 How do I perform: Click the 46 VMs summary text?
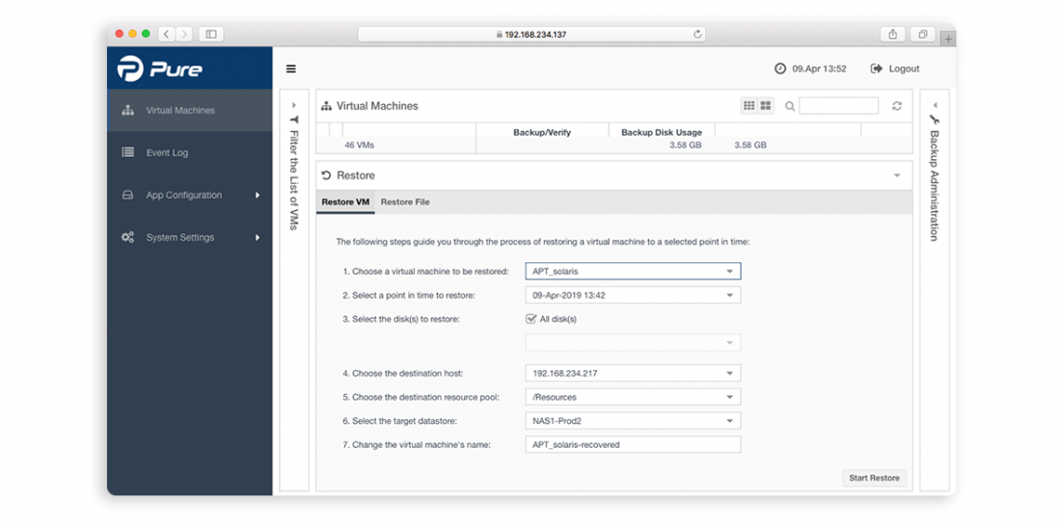(x=360, y=145)
